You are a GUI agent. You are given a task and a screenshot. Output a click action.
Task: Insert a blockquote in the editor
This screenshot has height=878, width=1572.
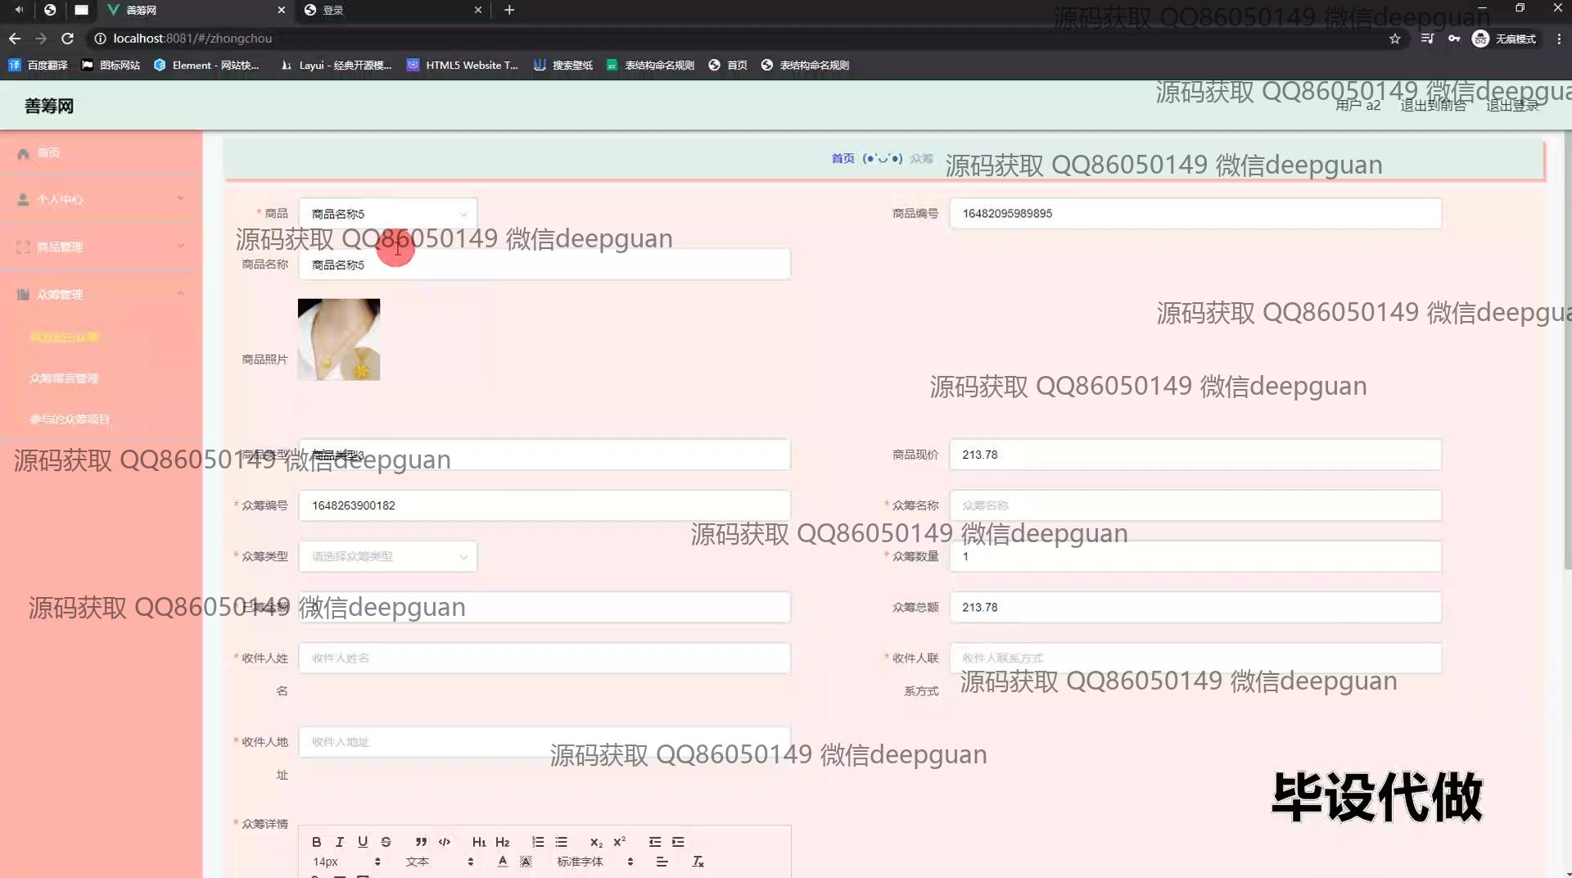tap(421, 842)
